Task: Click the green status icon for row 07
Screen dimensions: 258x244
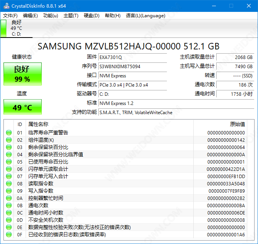Action: pyautogui.click(x=9, y=176)
